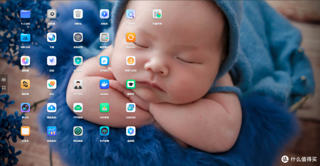Image resolution: width=320 pixels, height=166 pixels.
Task: Launch the 有声读物 audiobook app
Action: point(104,131)
